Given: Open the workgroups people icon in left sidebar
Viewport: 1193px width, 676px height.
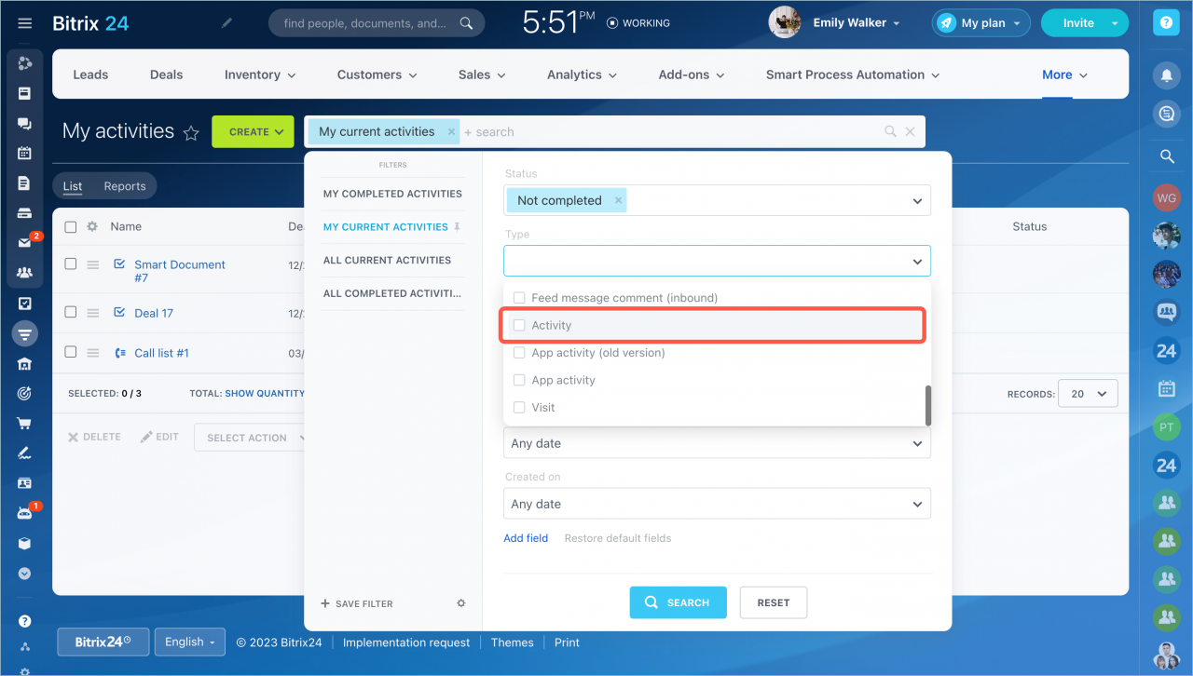Looking at the screenshot, I should pos(25,273).
